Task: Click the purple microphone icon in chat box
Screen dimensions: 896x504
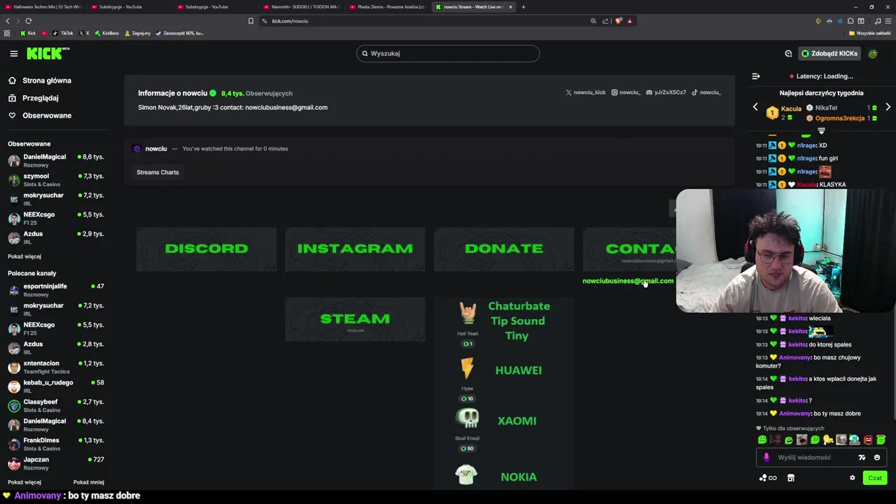Action: [766, 457]
